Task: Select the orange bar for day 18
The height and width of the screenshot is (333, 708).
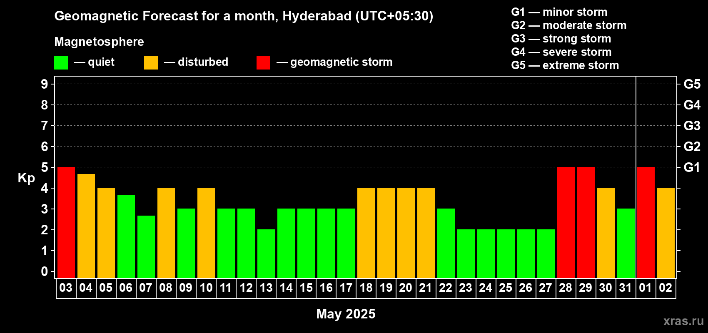Action: (366, 233)
